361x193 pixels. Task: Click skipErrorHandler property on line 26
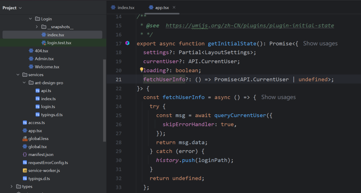[x=188, y=124]
